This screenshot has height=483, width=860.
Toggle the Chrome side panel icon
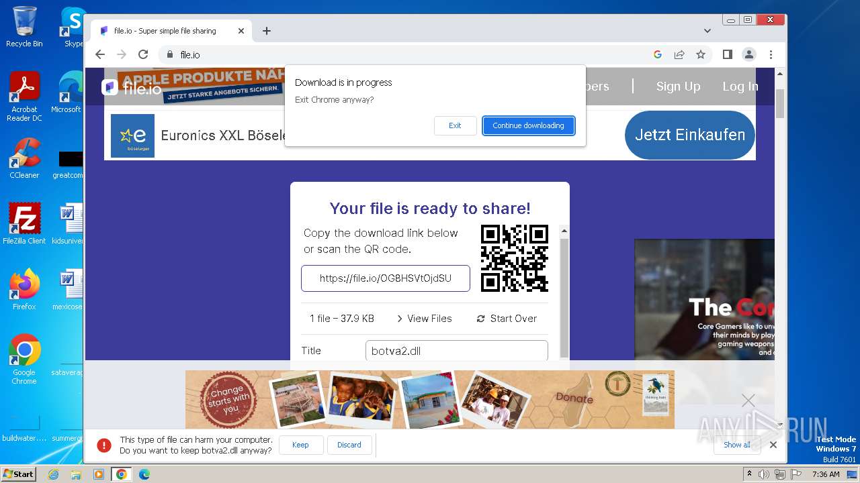tap(727, 54)
